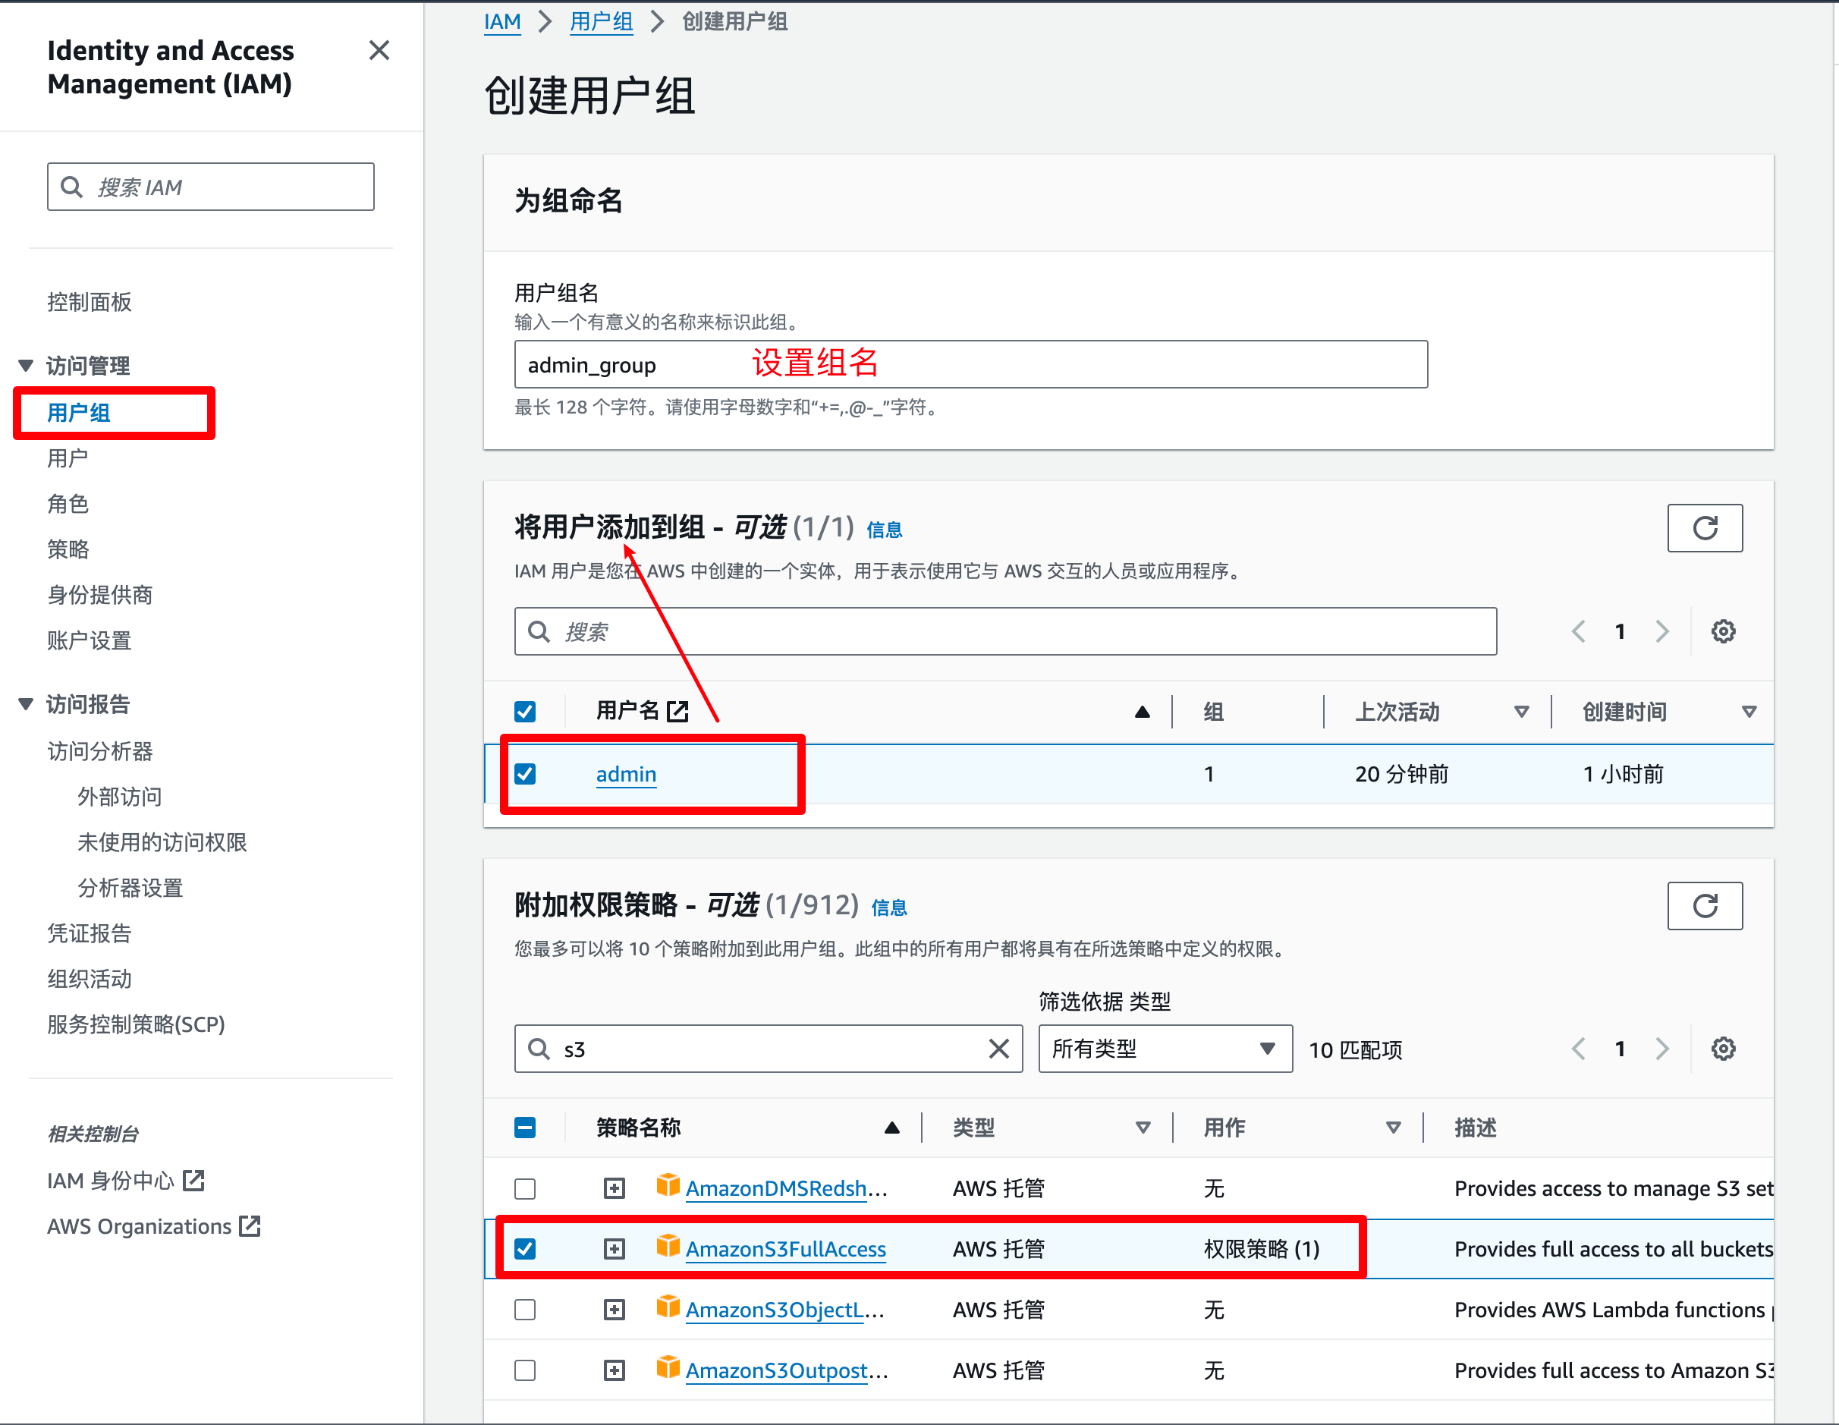Open the AmazonS3Outpost... policy link
The image size is (1839, 1425).
[787, 1370]
